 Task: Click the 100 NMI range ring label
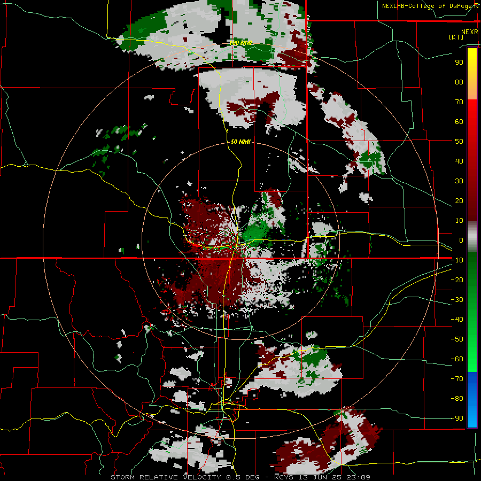(x=241, y=43)
